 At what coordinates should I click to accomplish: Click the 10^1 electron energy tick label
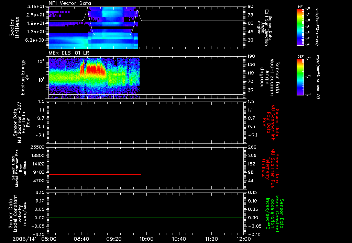41,80
